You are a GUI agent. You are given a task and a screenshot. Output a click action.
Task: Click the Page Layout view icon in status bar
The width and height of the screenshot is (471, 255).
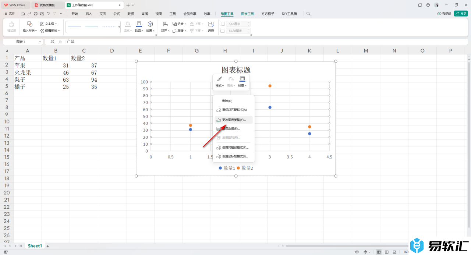[x=387, y=252]
